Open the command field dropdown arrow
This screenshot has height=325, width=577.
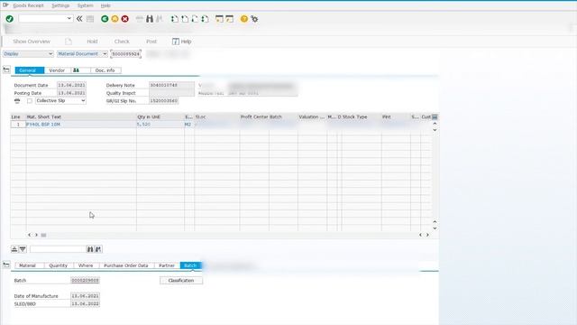click(69, 18)
